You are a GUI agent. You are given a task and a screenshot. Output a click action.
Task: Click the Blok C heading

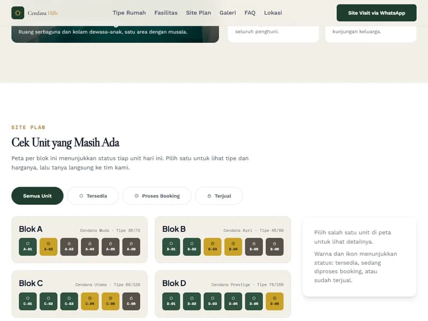click(x=31, y=284)
